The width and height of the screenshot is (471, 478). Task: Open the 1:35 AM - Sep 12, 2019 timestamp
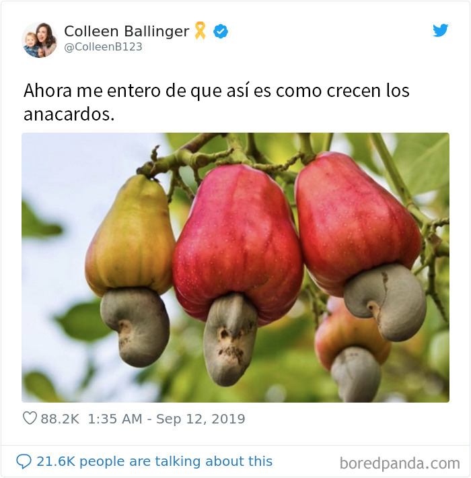coord(166,419)
